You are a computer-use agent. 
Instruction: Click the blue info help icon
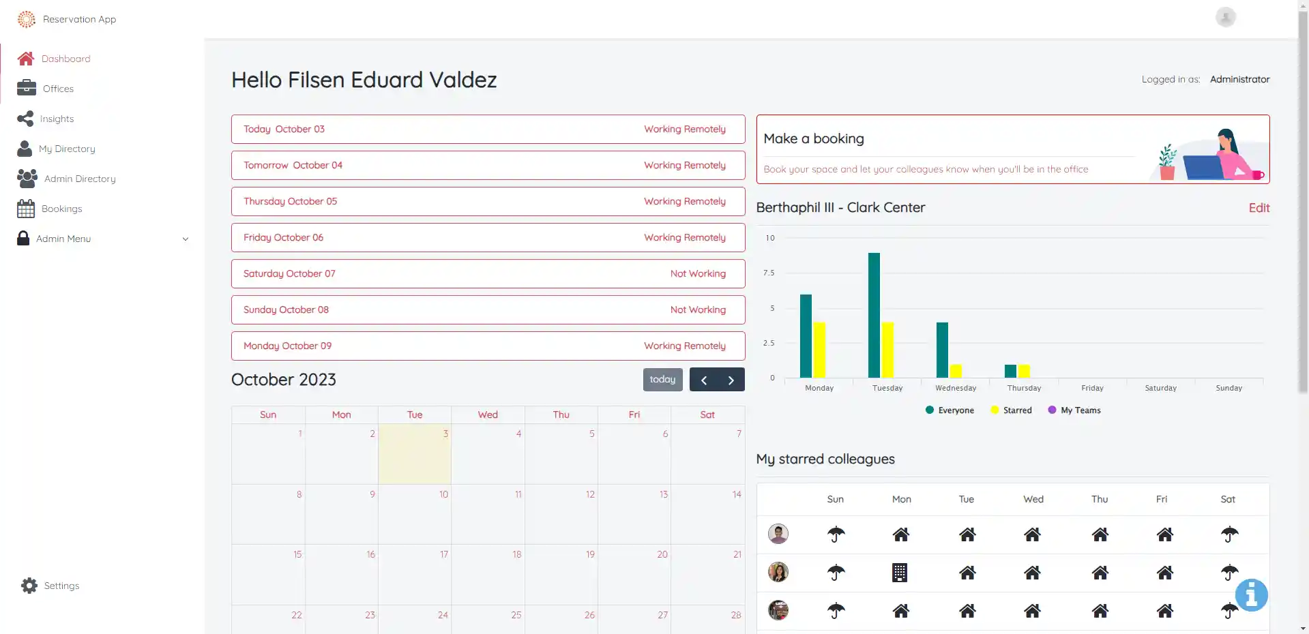click(x=1251, y=595)
